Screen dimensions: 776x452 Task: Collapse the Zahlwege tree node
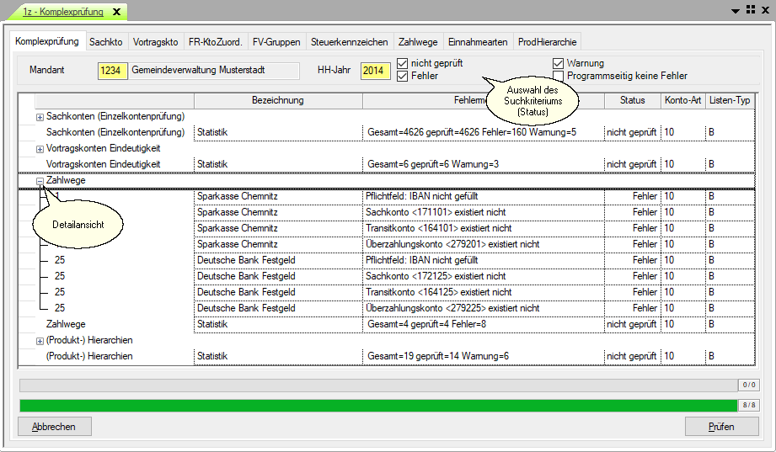pyautogui.click(x=40, y=180)
